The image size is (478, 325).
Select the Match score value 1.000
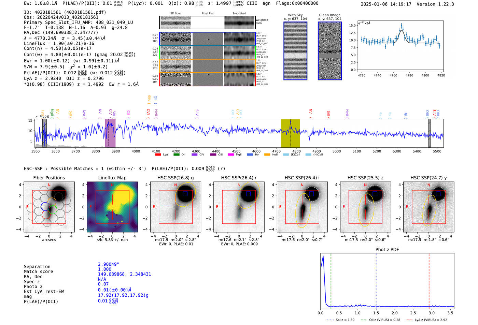click(x=104, y=269)
